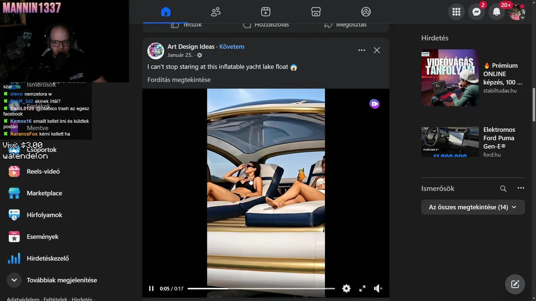Click the video progress bar
This screenshot has height=301, width=536.
click(261, 288)
